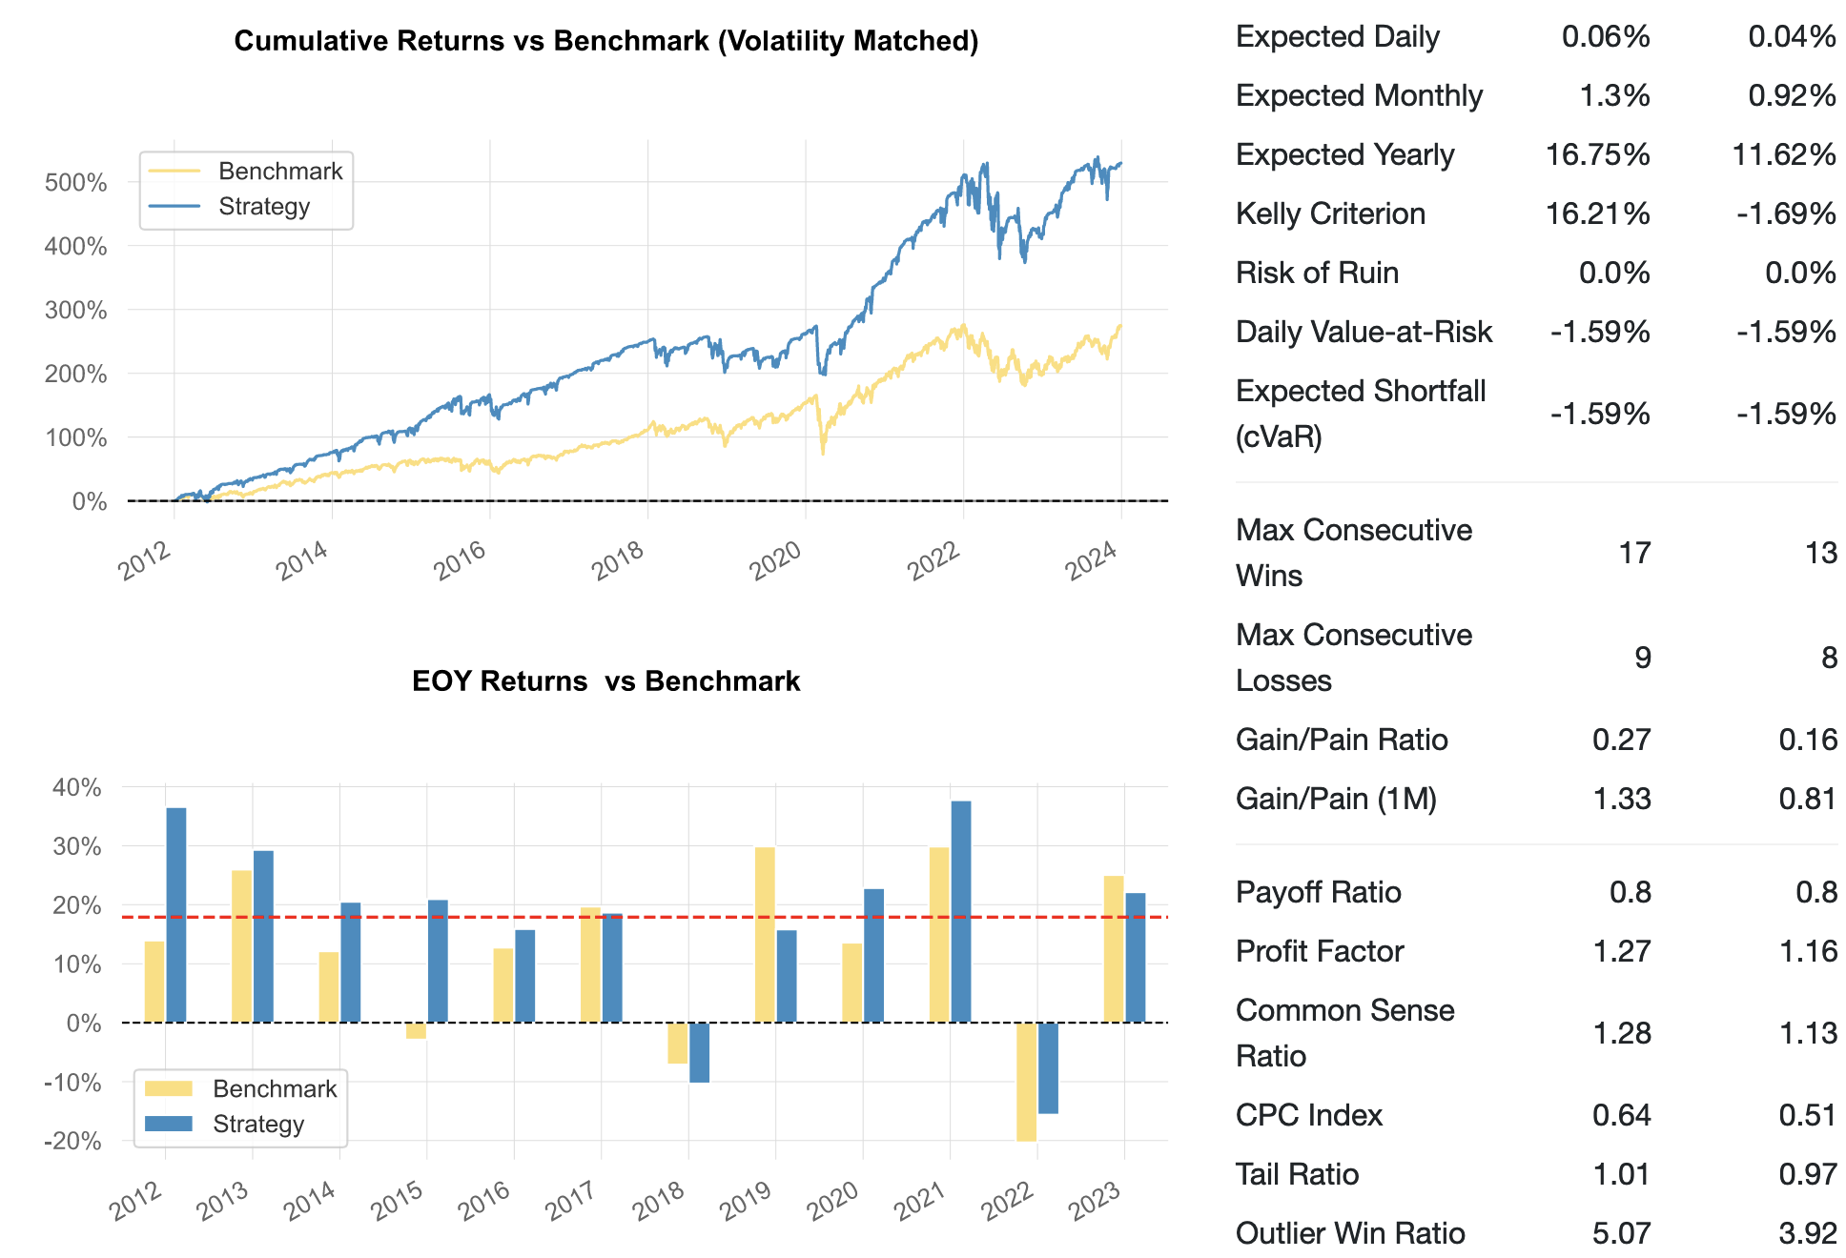
Task: Click the Benchmark yellow line swatch in cumulative returns legend
Action: [x=174, y=172]
